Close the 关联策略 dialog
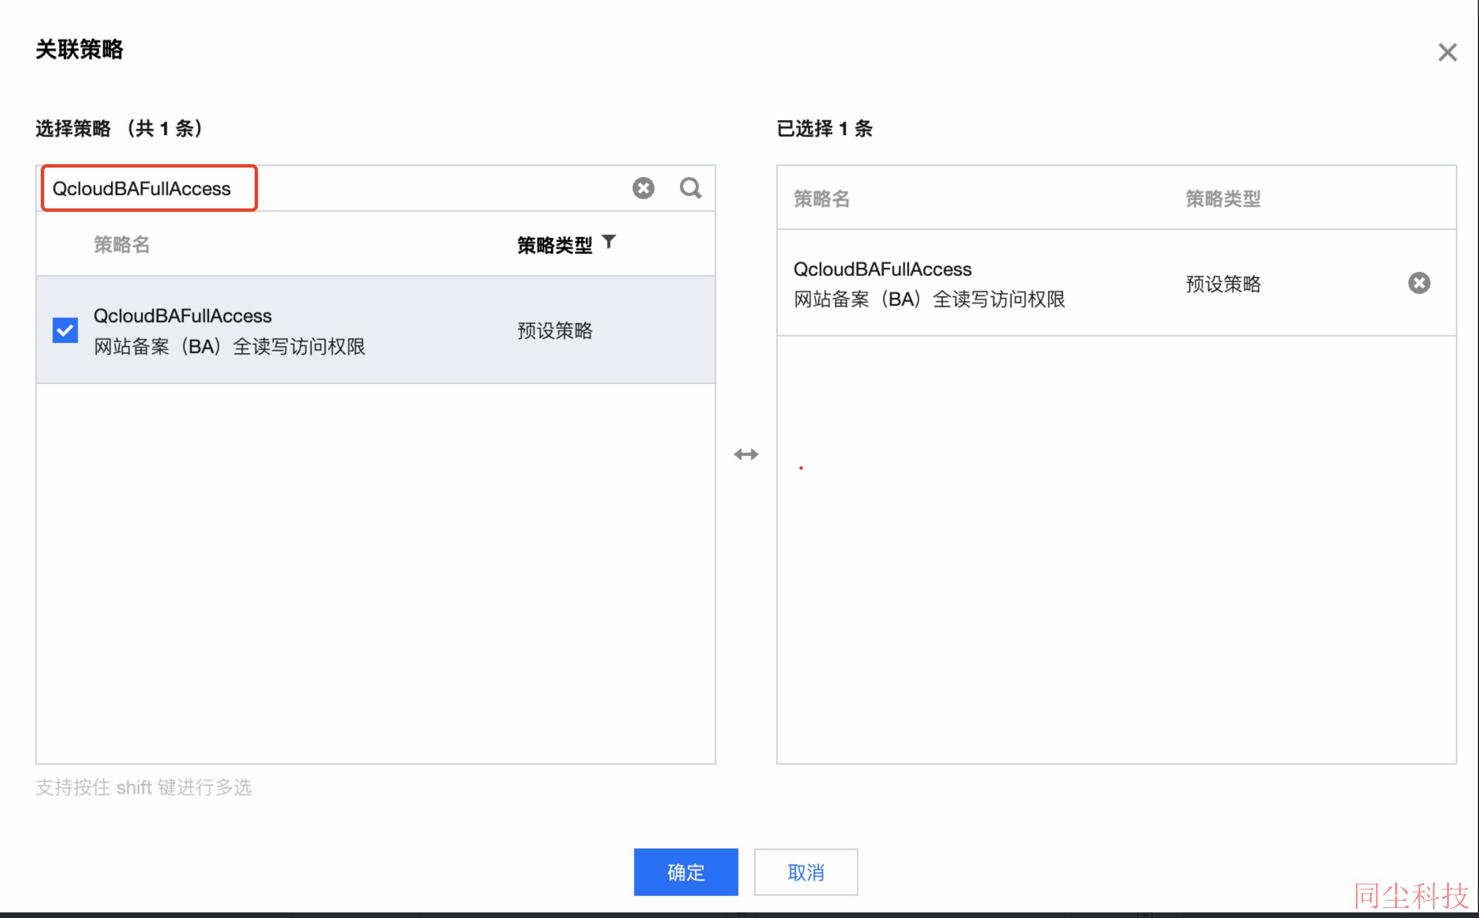This screenshot has width=1479, height=918. [x=1447, y=52]
